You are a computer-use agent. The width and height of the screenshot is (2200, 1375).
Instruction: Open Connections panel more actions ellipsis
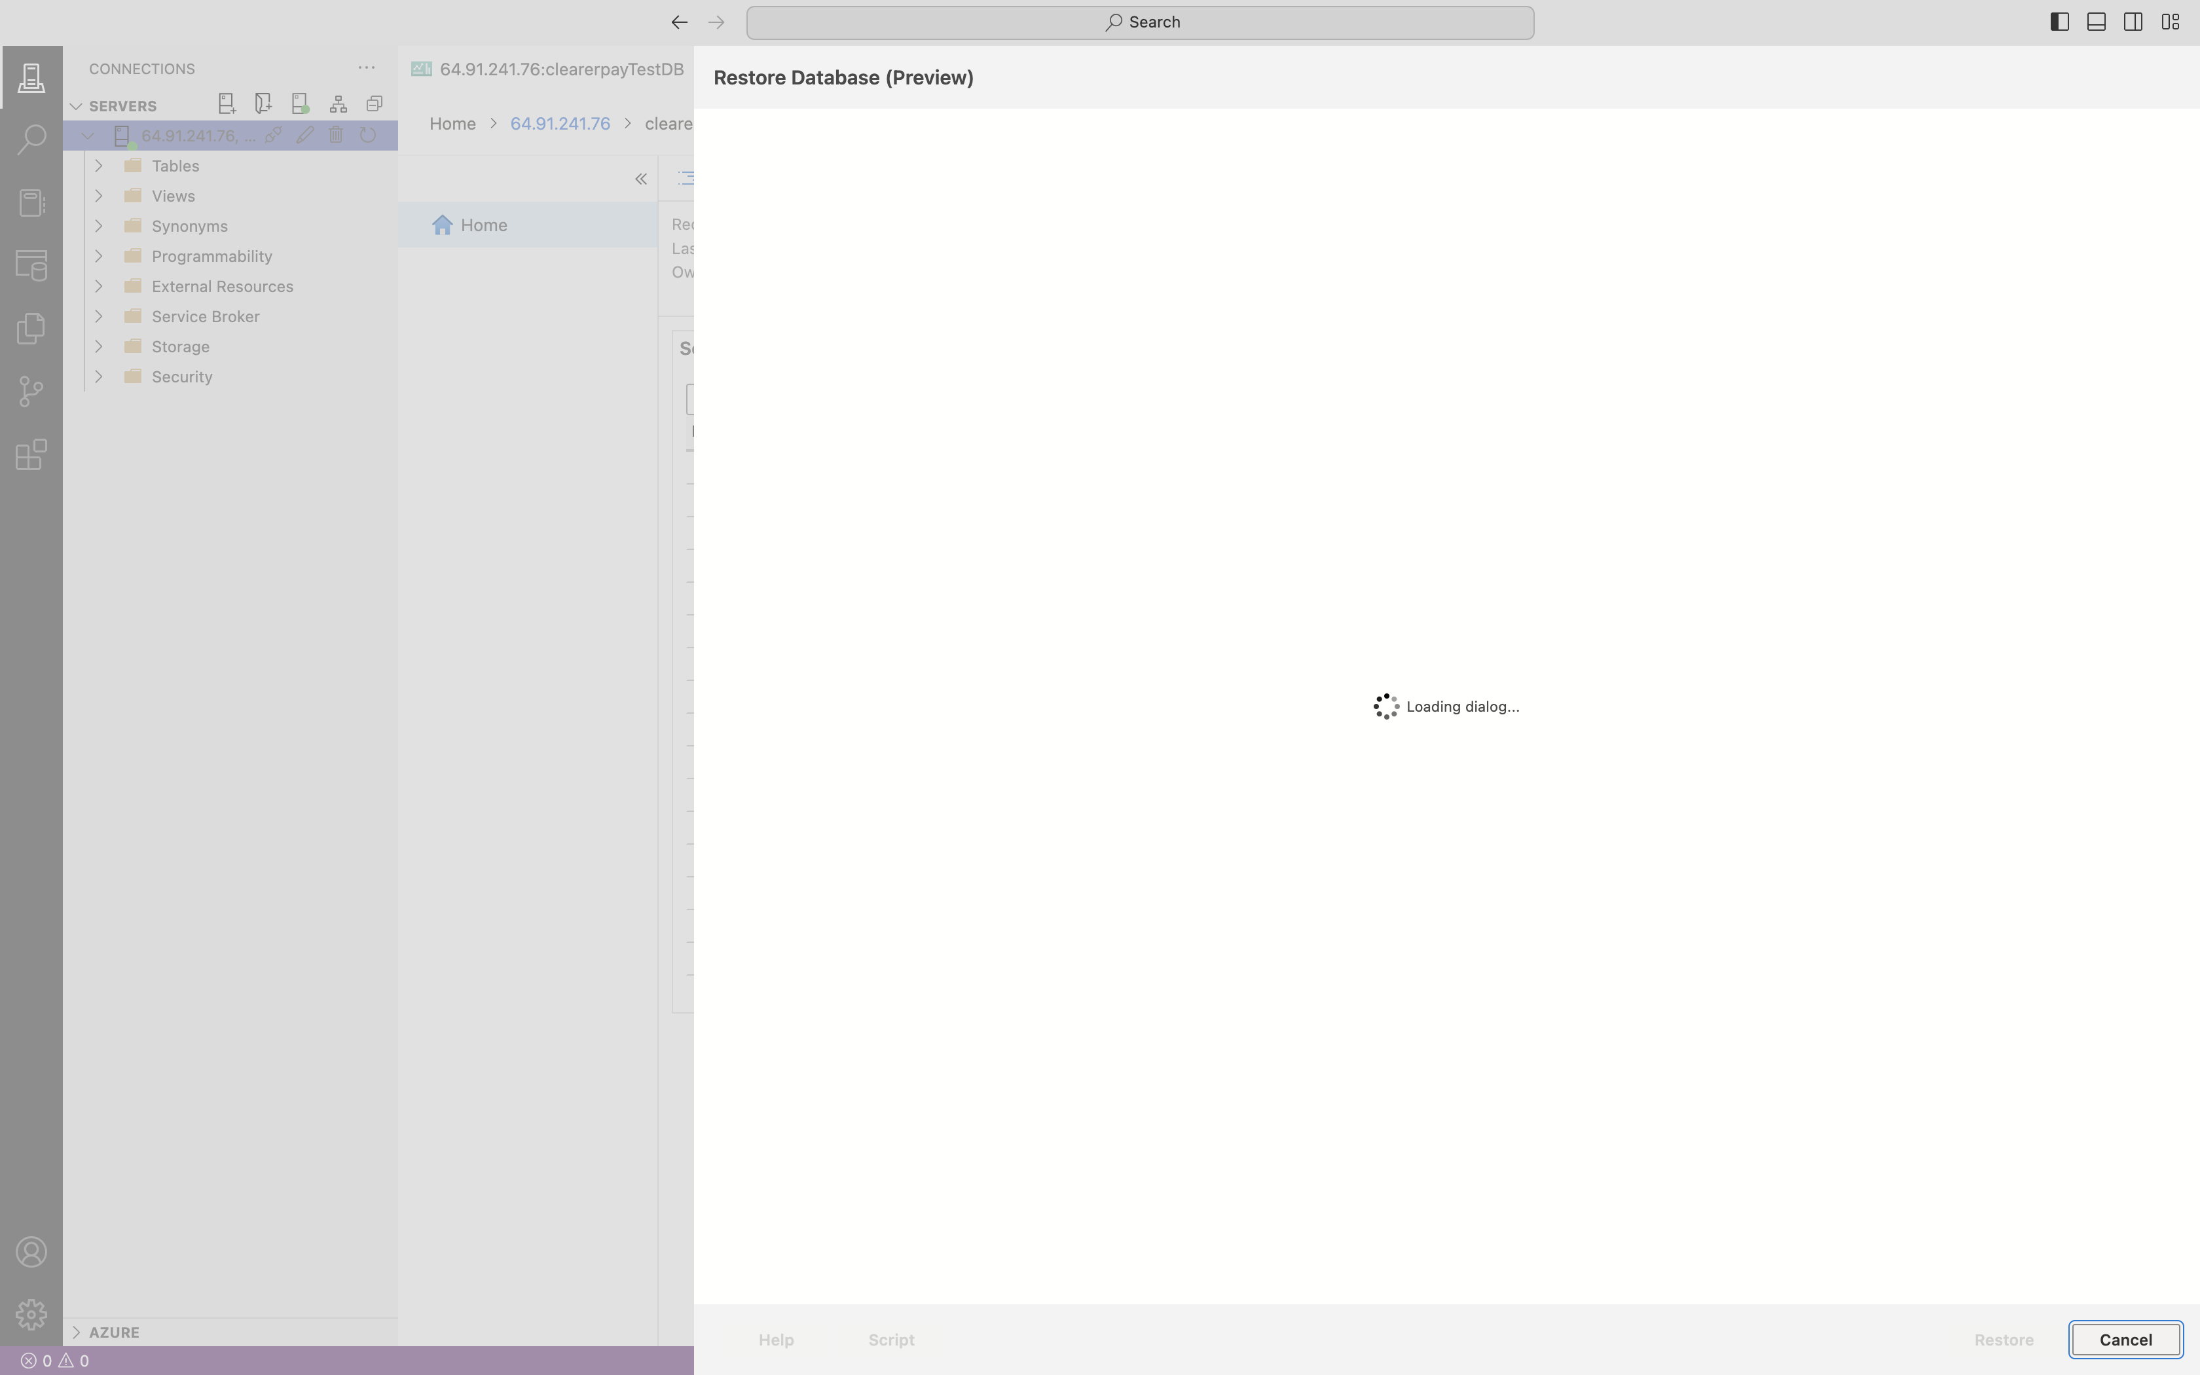[x=367, y=68]
